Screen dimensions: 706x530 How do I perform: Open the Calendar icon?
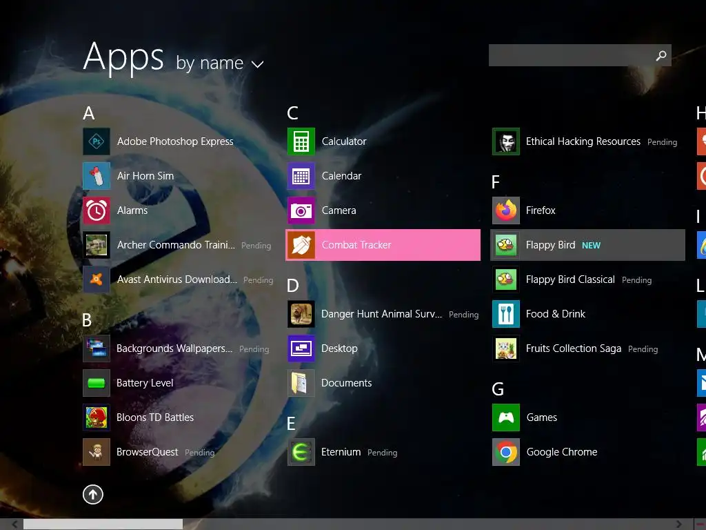[301, 176]
